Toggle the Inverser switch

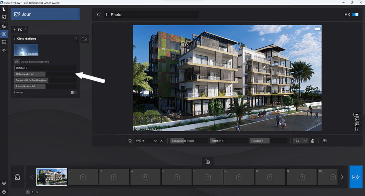pos(73,92)
